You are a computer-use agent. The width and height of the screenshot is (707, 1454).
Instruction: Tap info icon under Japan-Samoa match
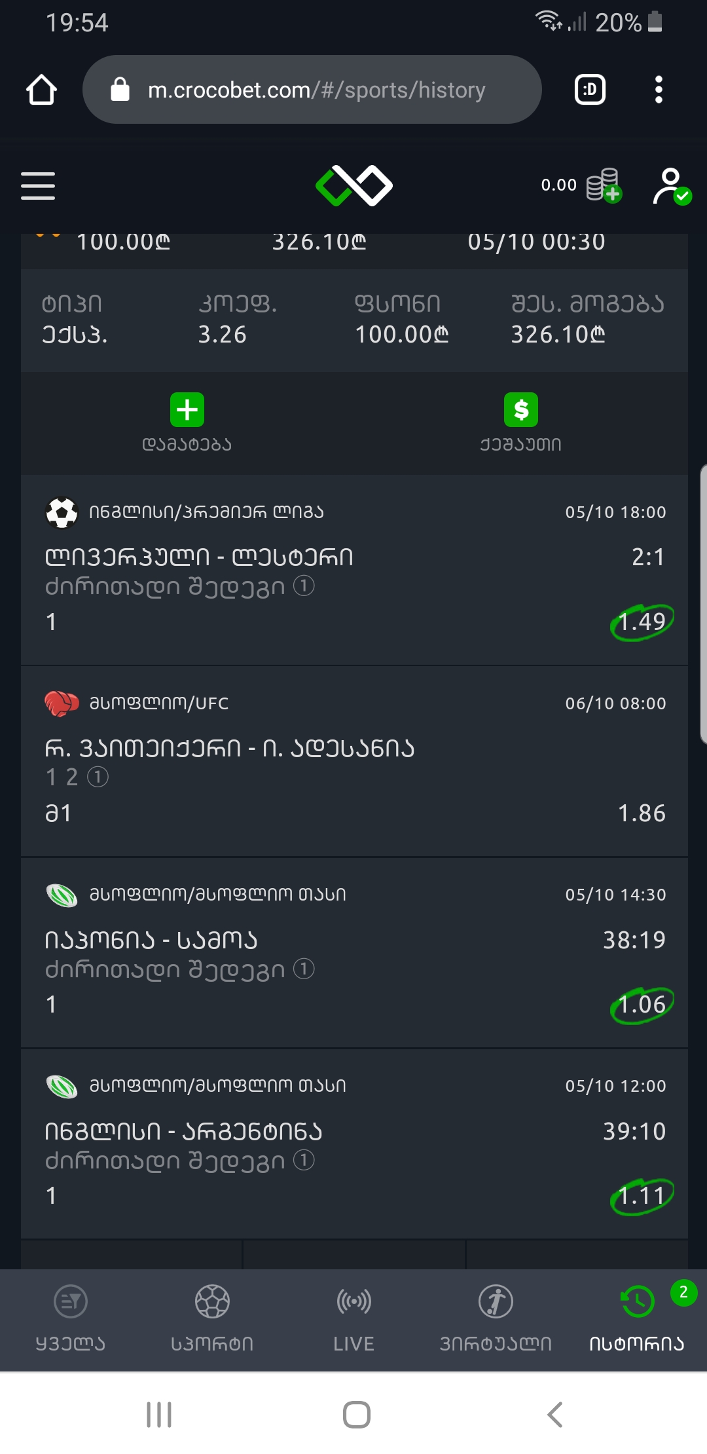(x=304, y=969)
